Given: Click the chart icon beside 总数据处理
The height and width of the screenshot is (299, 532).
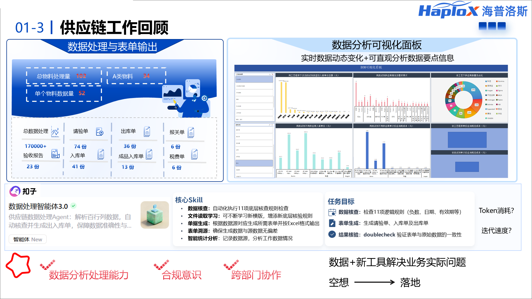Looking at the screenshot, I should [x=55, y=132].
